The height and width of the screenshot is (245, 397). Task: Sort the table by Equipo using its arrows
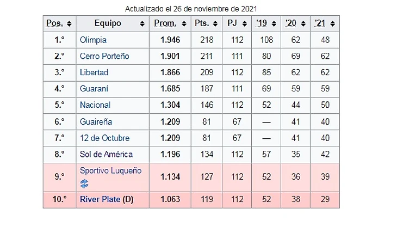(142, 24)
